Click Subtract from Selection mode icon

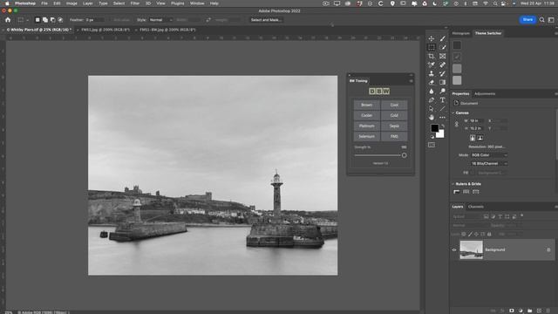coord(52,20)
